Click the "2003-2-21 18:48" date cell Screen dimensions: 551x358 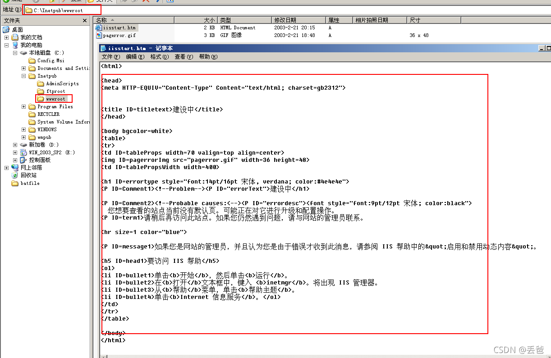tap(294, 35)
